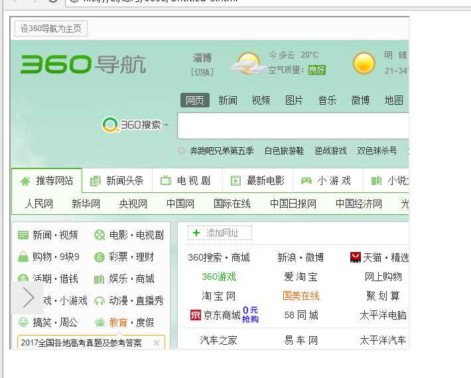Click the icon beside 教育·度假
This screenshot has height=378, width=471.
(x=100, y=322)
